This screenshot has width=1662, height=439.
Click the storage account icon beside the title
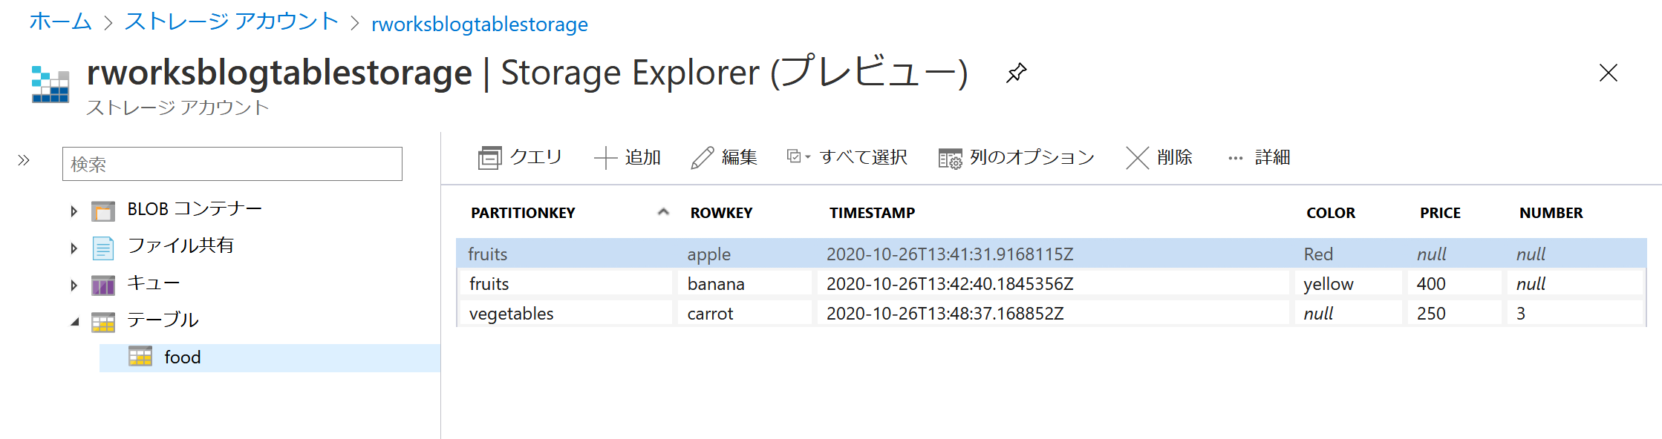click(50, 84)
